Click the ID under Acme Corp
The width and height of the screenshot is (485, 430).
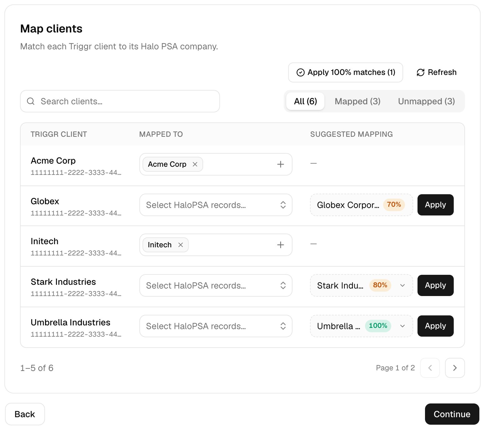tap(76, 172)
